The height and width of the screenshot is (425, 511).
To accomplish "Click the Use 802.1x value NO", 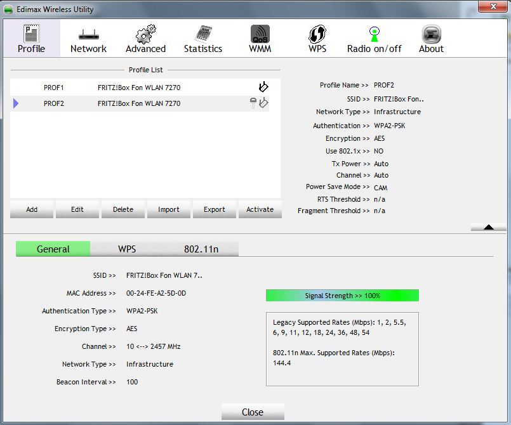I will 379,151.
